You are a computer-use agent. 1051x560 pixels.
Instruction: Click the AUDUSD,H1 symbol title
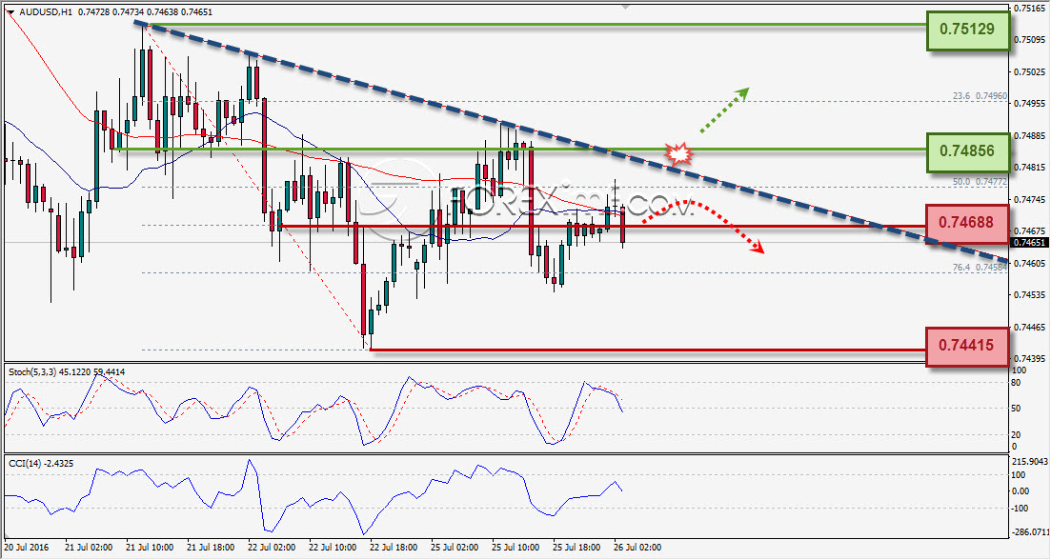coord(47,12)
